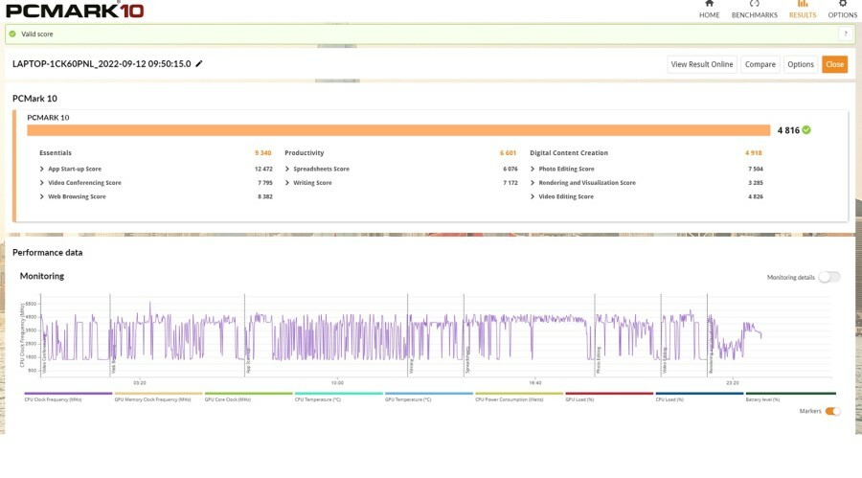Expand Writing Score row
The width and height of the screenshot is (862, 478).
(x=287, y=183)
